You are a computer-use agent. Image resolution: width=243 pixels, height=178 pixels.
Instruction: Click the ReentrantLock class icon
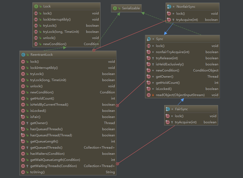tap(23, 55)
